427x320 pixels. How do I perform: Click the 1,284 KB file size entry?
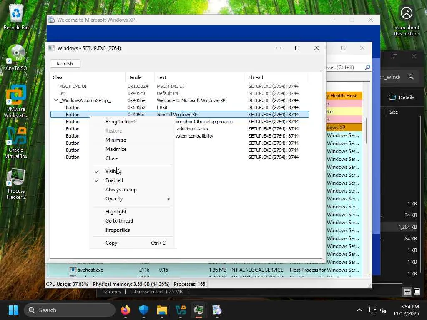pos(408,227)
